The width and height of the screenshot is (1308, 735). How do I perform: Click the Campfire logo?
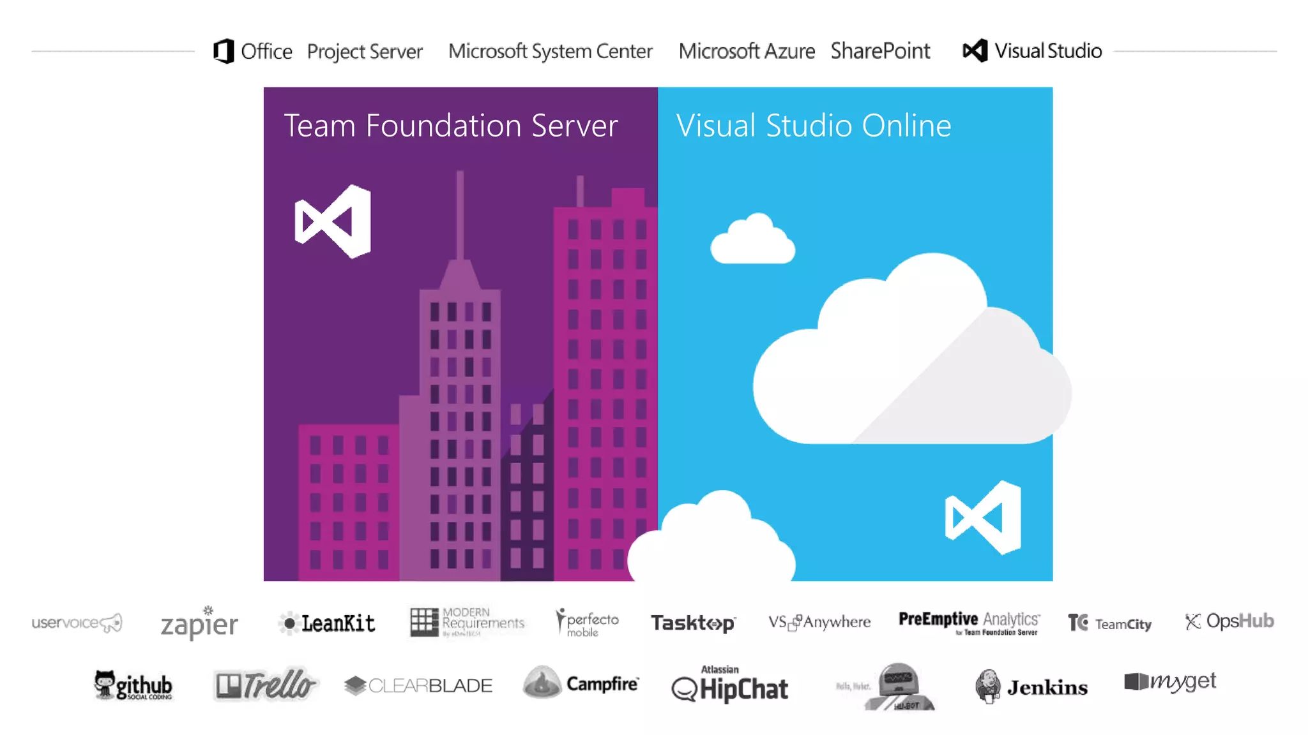[x=580, y=683]
